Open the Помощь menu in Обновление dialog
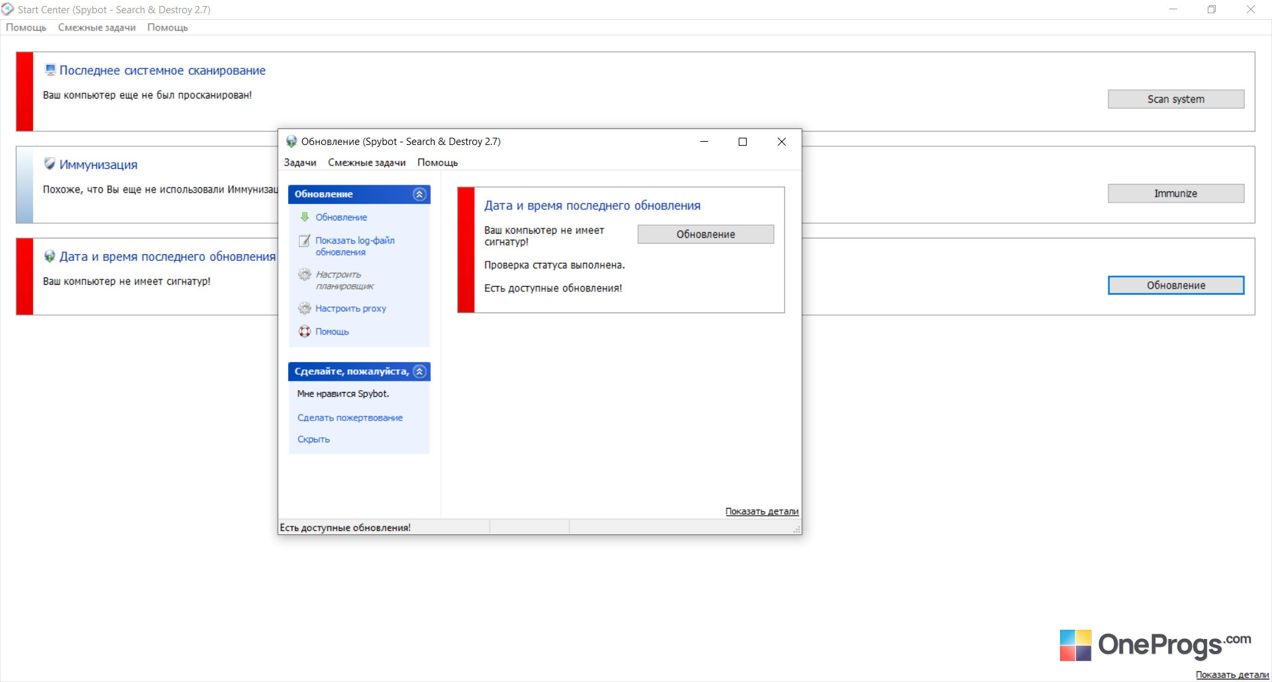The image size is (1272, 682). tap(437, 162)
